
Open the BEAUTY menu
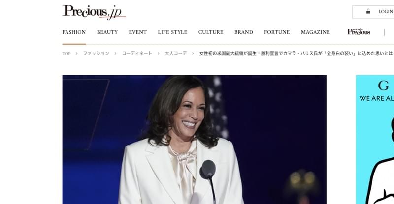[x=107, y=32]
